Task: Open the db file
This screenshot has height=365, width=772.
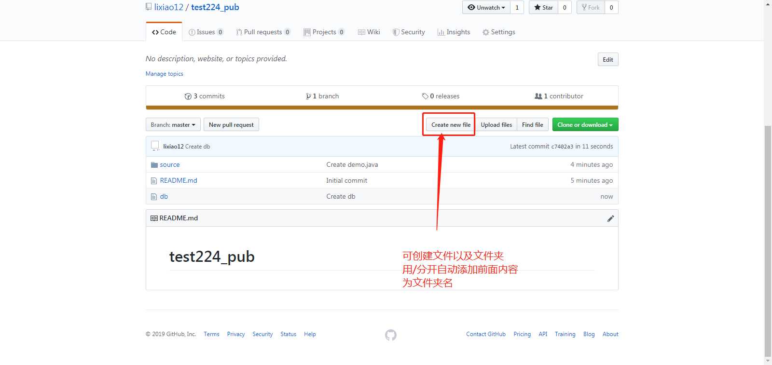Action: click(x=164, y=197)
